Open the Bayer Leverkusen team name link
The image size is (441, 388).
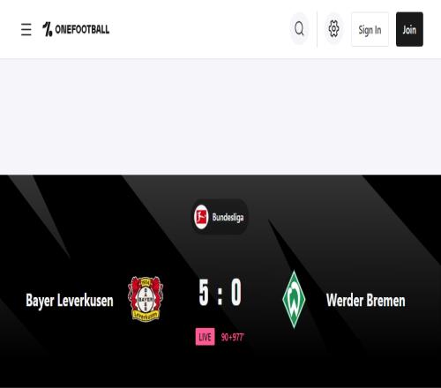[x=70, y=301]
